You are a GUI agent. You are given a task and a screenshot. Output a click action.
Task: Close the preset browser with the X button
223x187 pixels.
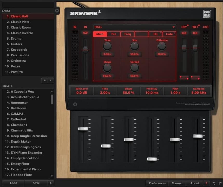(51, 183)
